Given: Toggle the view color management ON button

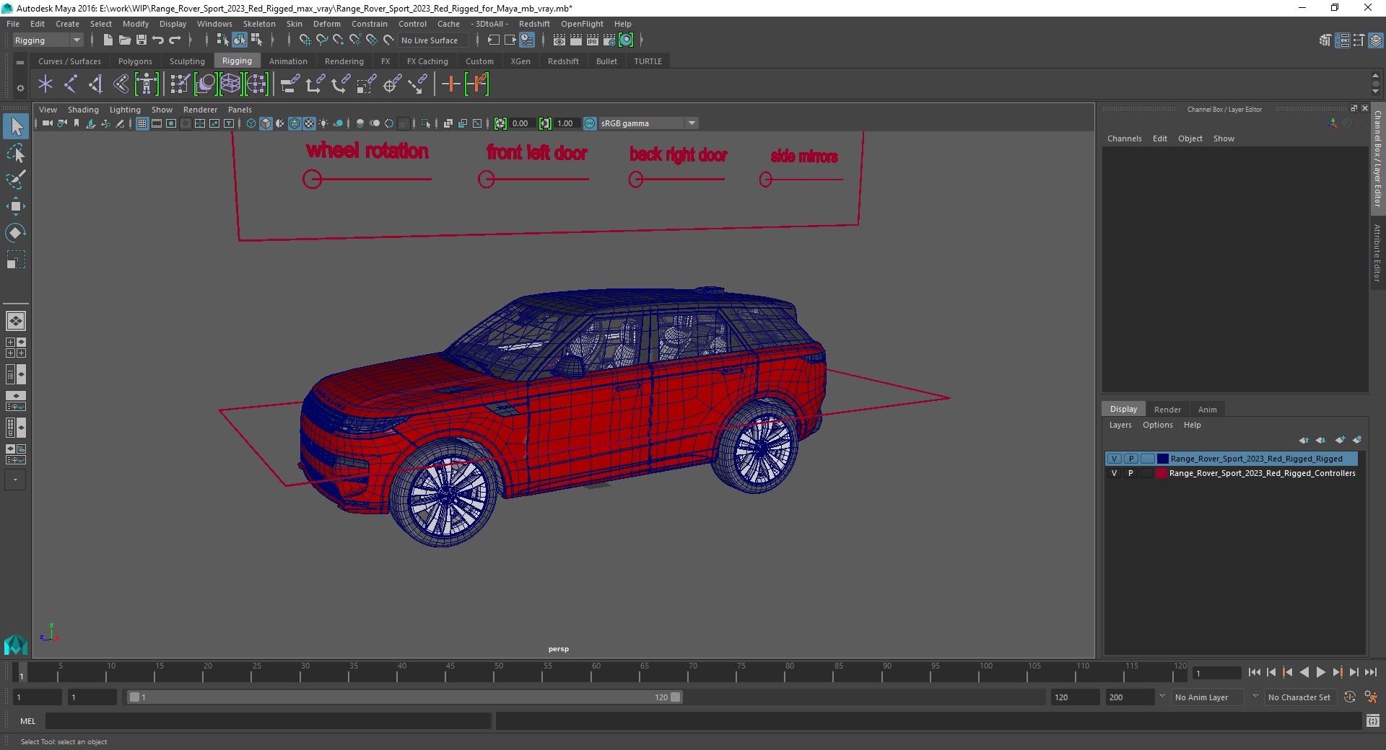Looking at the screenshot, I should click(590, 123).
